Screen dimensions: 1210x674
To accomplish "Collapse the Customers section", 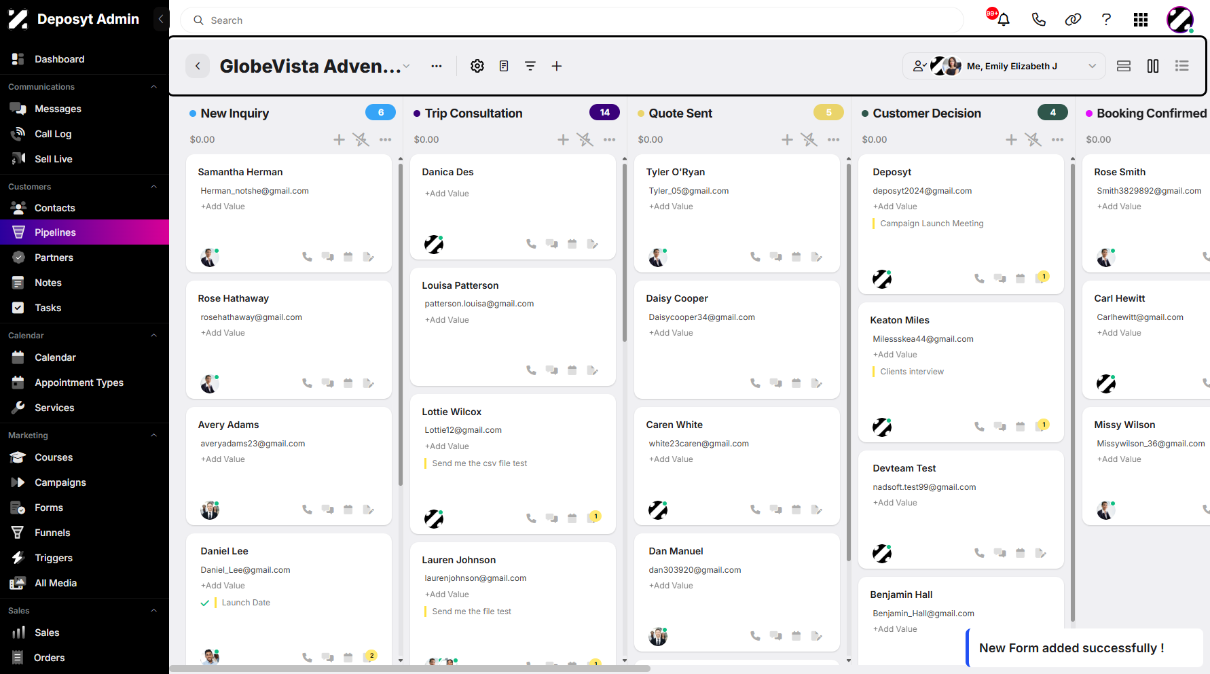I will tap(154, 186).
